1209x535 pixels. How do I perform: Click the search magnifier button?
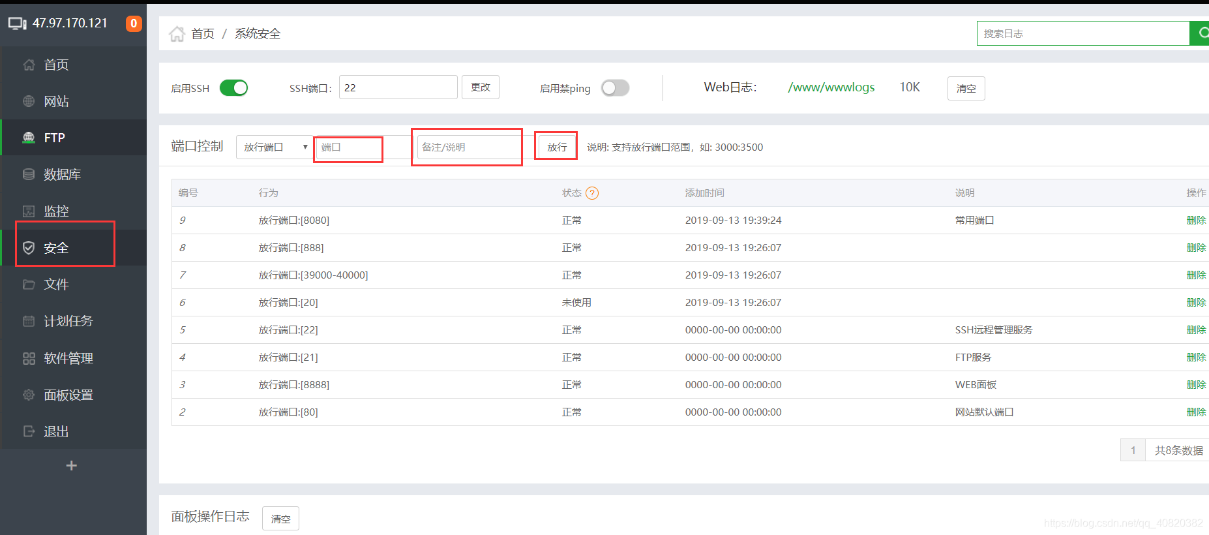pos(1200,33)
